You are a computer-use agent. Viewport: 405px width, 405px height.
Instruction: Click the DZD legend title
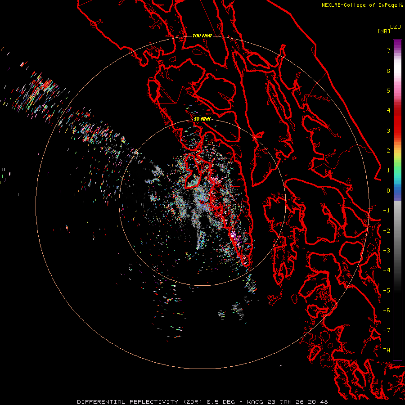click(396, 27)
